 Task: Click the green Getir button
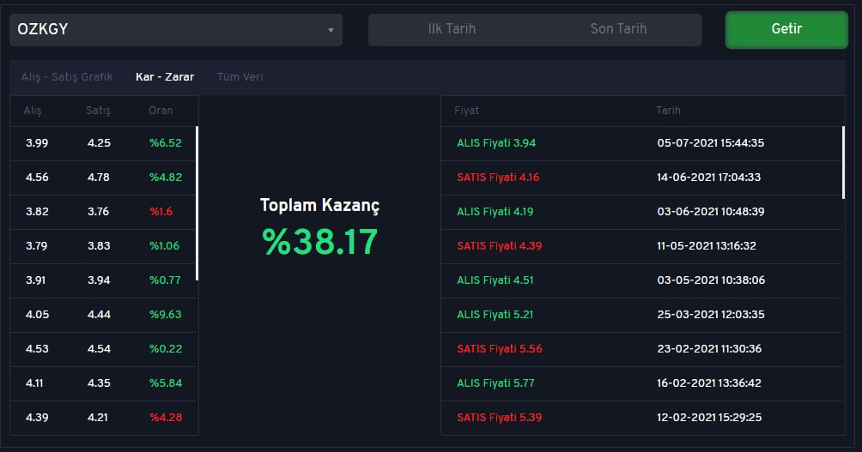[786, 30]
